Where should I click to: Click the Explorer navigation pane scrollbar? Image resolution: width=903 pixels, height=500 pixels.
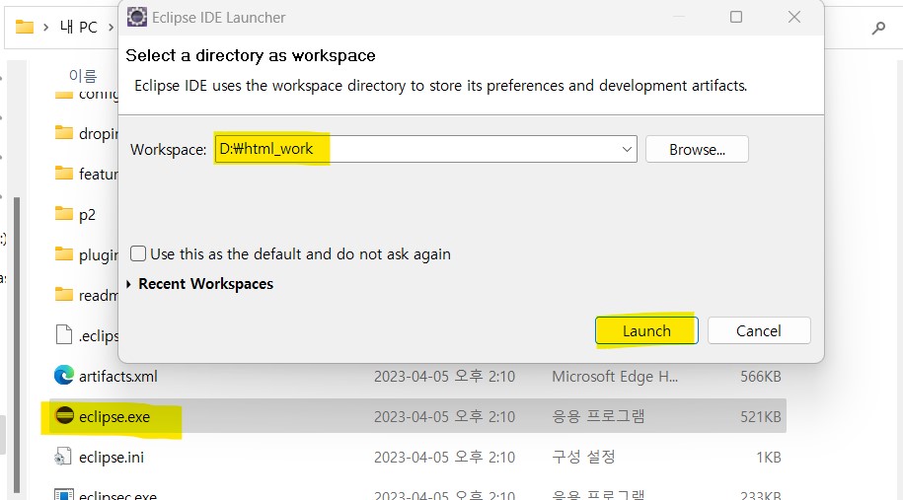tap(17, 345)
